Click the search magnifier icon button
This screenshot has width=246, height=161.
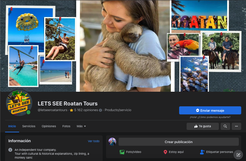coord(225,126)
